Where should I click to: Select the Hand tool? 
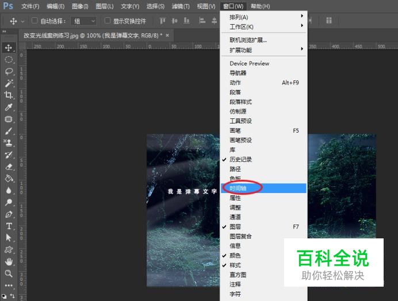tap(9, 261)
